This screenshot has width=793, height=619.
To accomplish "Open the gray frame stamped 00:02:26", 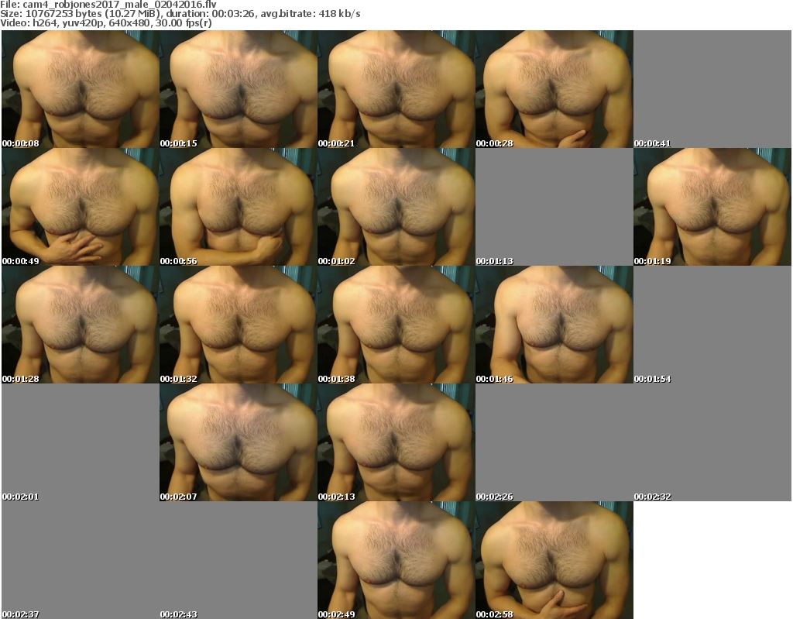I will point(554,442).
